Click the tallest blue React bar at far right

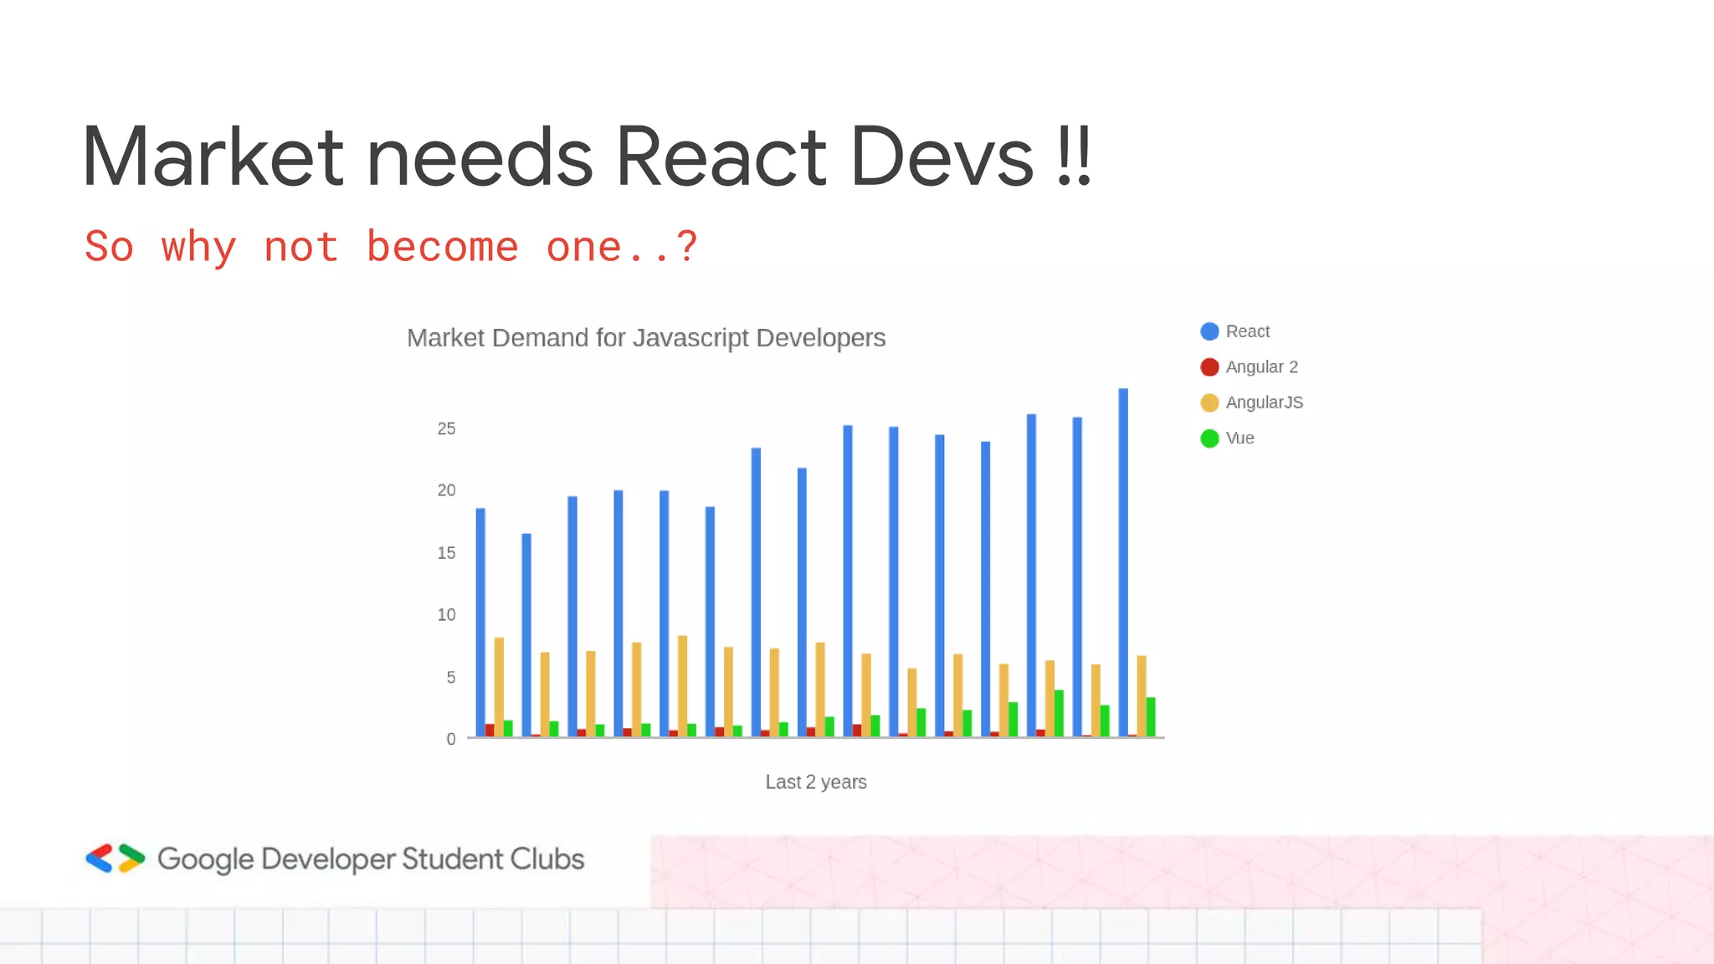pyautogui.click(x=1123, y=562)
